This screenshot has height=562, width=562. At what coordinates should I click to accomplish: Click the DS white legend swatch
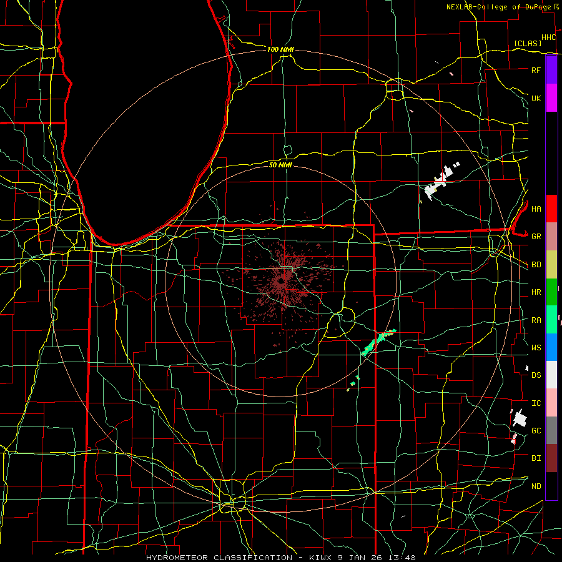551,375
